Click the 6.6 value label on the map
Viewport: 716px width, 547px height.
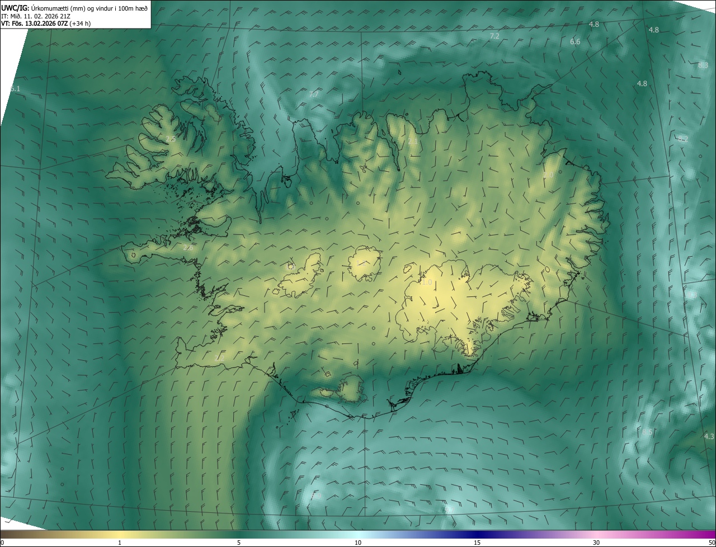click(x=575, y=42)
